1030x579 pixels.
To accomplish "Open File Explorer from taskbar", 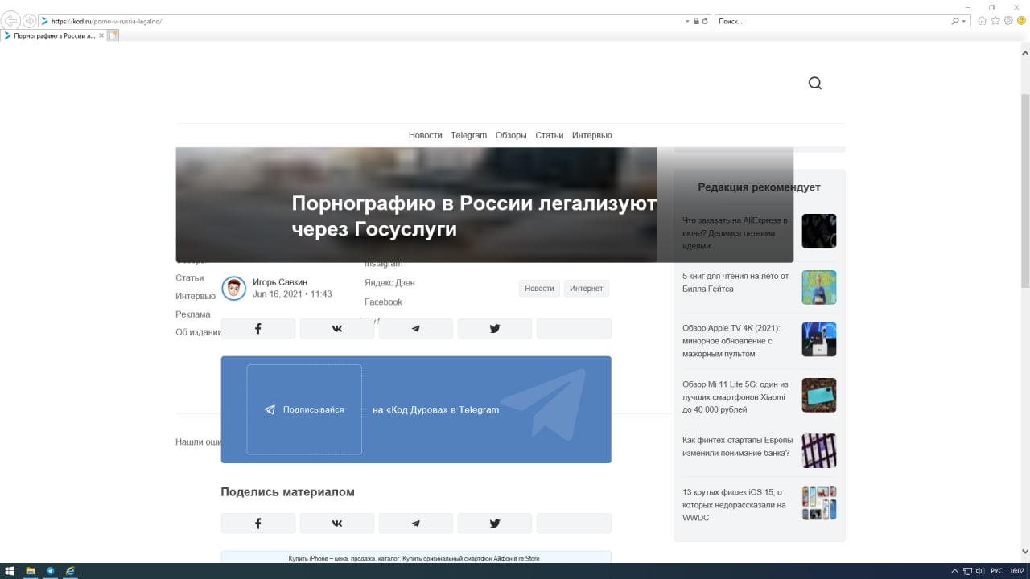I will tap(31, 571).
